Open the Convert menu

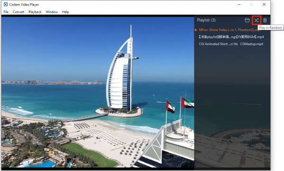pos(18,12)
